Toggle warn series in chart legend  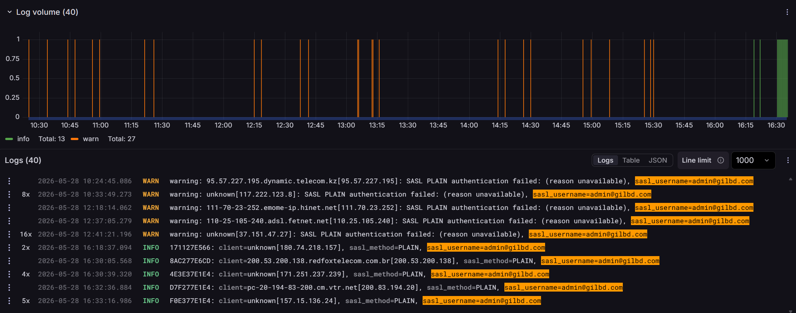pos(91,139)
